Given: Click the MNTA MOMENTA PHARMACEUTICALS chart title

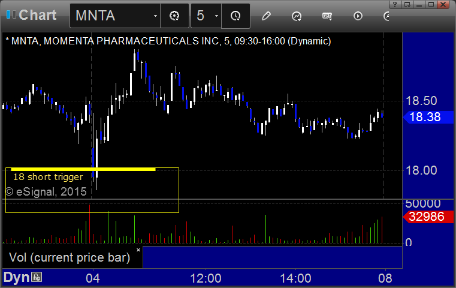Looking at the screenshot, I should (168, 41).
